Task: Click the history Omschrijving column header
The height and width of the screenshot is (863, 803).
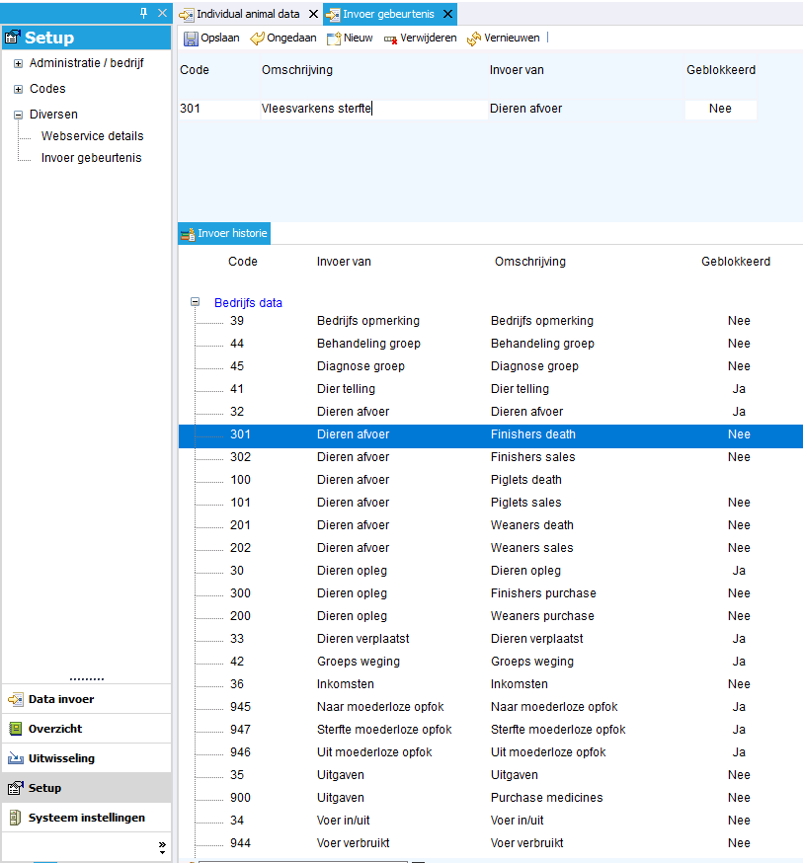Action: pyautogui.click(x=530, y=262)
